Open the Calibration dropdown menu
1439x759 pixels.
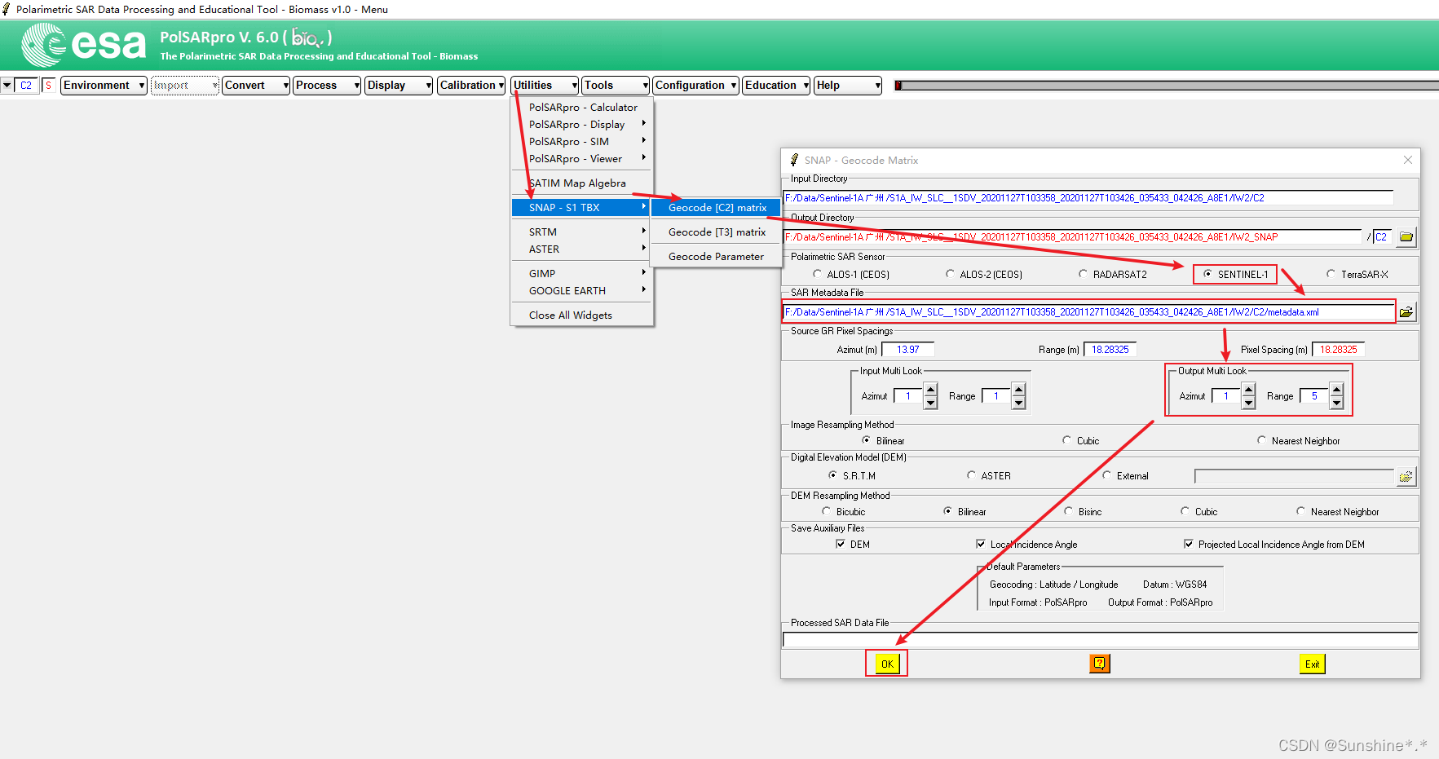(471, 86)
